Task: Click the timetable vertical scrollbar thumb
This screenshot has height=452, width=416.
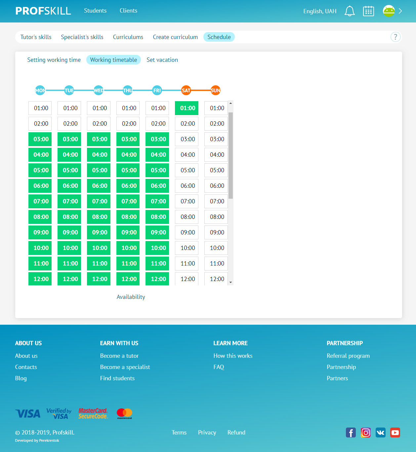Action: tap(230, 155)
